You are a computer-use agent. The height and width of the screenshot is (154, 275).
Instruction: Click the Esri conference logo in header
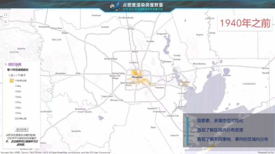coord(114,6)
